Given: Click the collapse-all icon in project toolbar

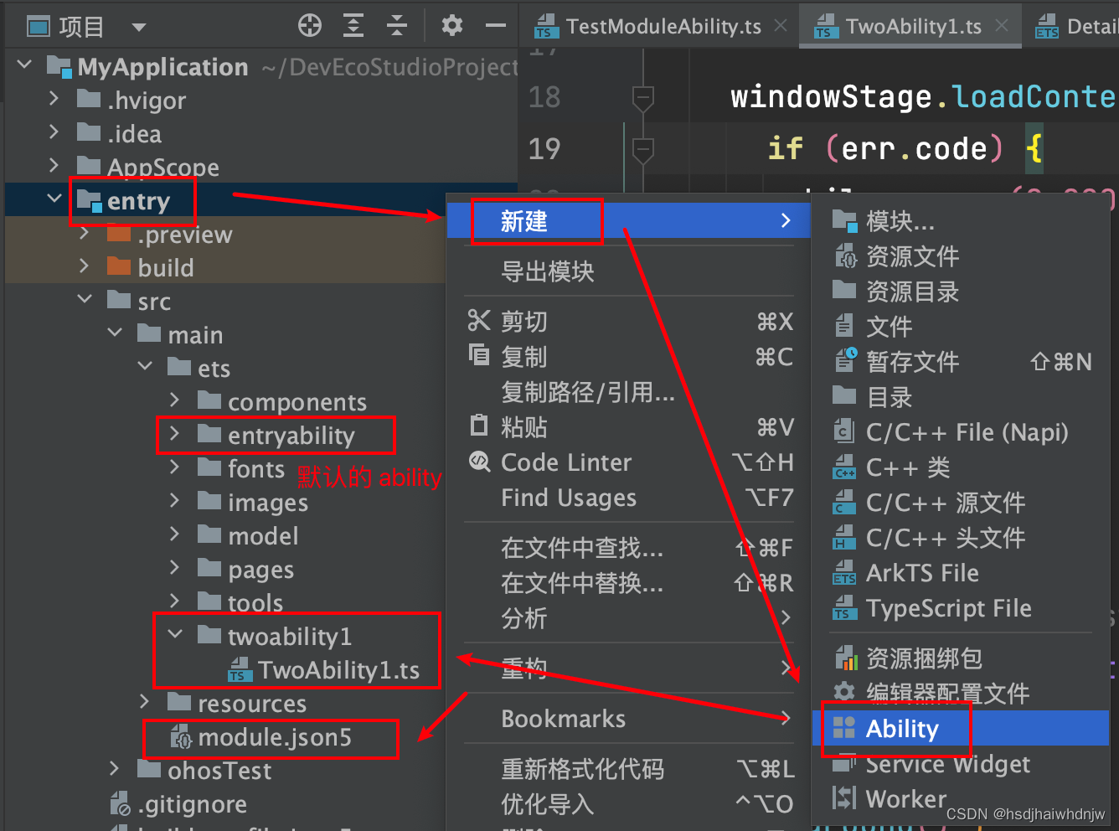Looking at the screenshot, I should pos(396,25).
